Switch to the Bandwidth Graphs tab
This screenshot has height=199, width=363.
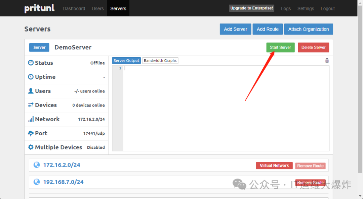pos(160,61)
